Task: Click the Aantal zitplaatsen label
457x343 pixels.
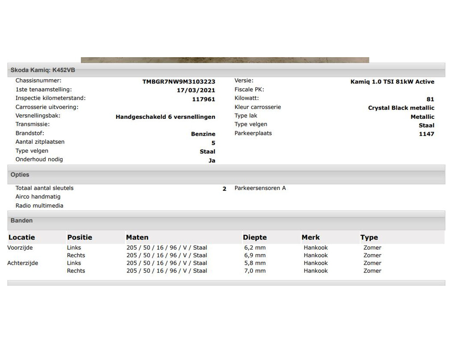Action: tap(40, 142)
